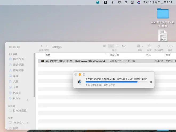The height and width of the screenshot is (132, 176).
Task: Click the date and time in menu bar
Action: [158, 2]
